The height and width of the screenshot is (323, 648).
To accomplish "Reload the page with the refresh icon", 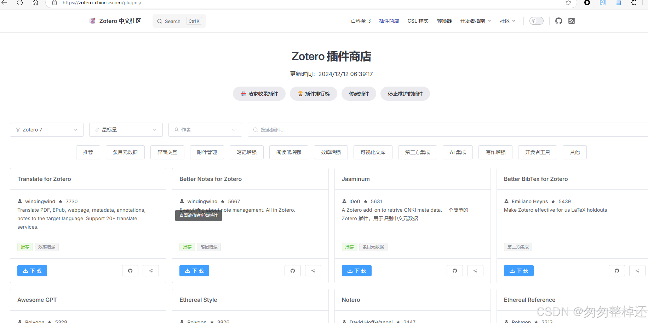I will tap(20, 2).
